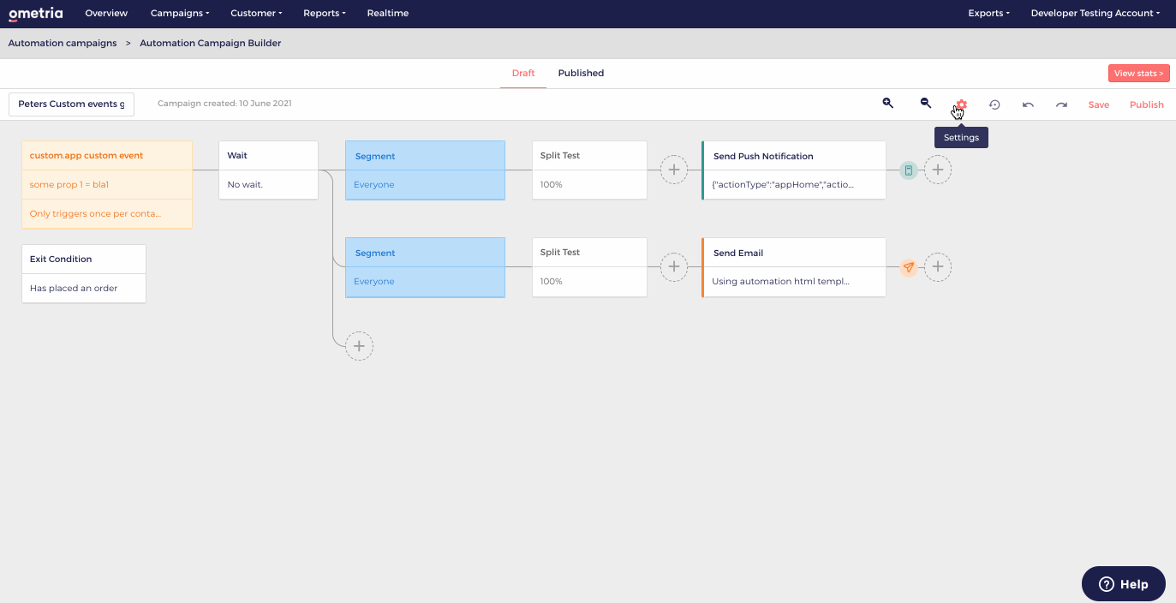Redo the last change
Screen dimensions: 1176x603
(1061, 104)
